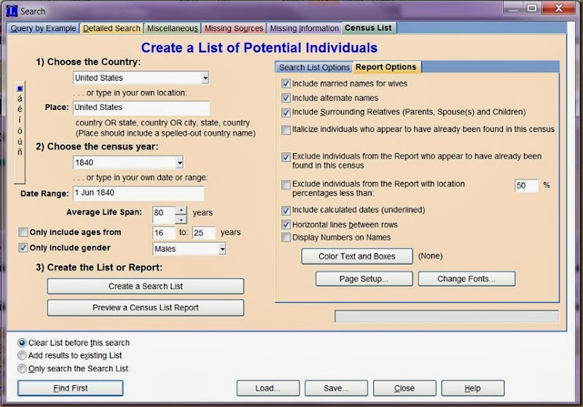Click the Legacy app icon in title bar
This screenshot has height=407, width=583.
pos(12,11)
